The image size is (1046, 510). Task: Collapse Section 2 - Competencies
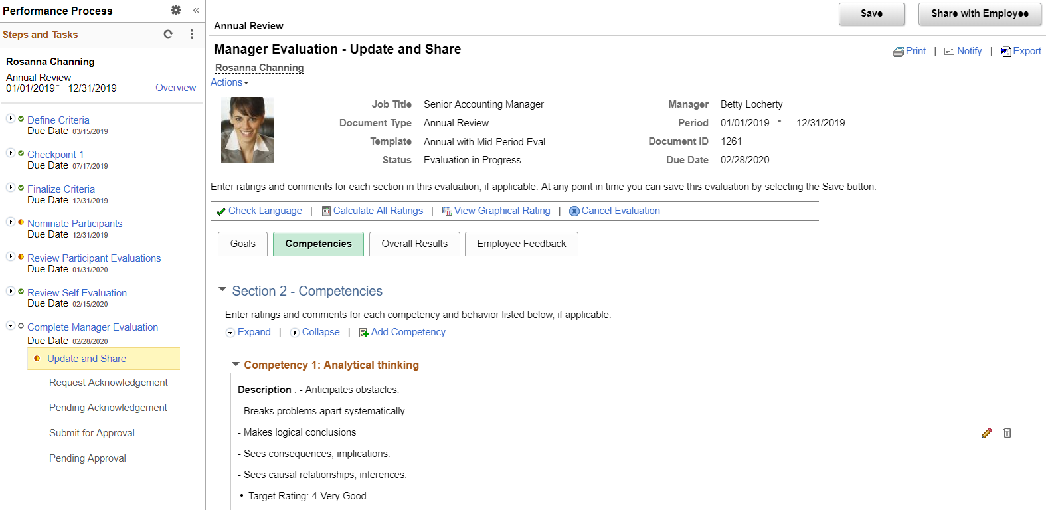click(222, 290)
